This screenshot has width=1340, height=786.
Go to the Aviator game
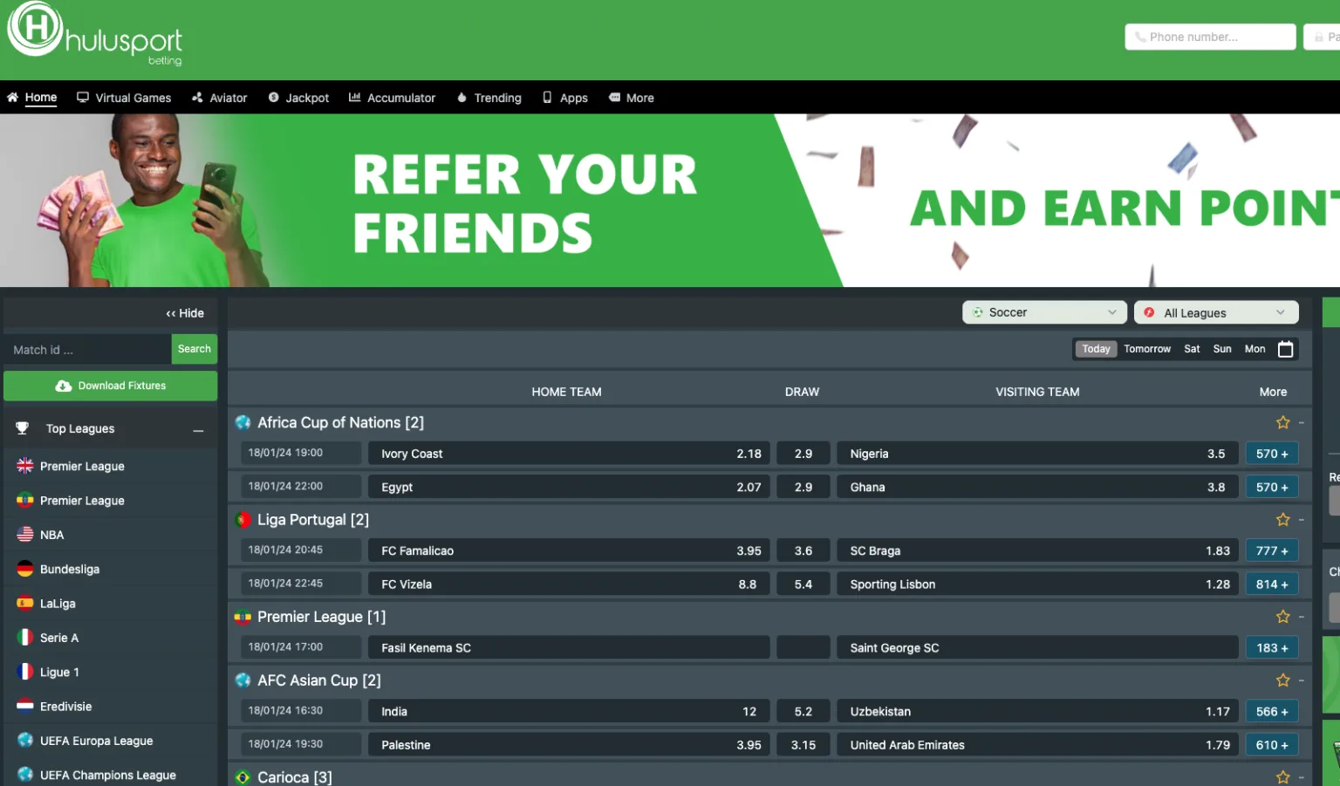pyautogui.click(x=220, y=98)
